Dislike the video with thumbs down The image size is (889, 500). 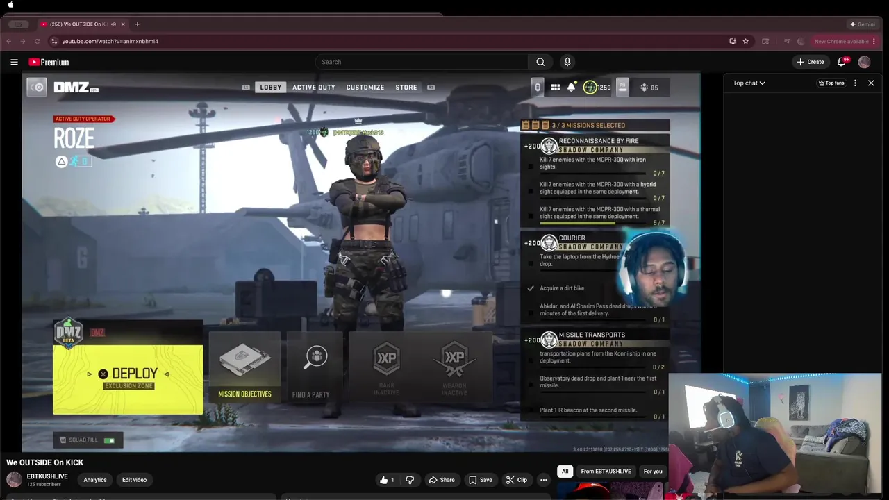(x=410, y=480)
